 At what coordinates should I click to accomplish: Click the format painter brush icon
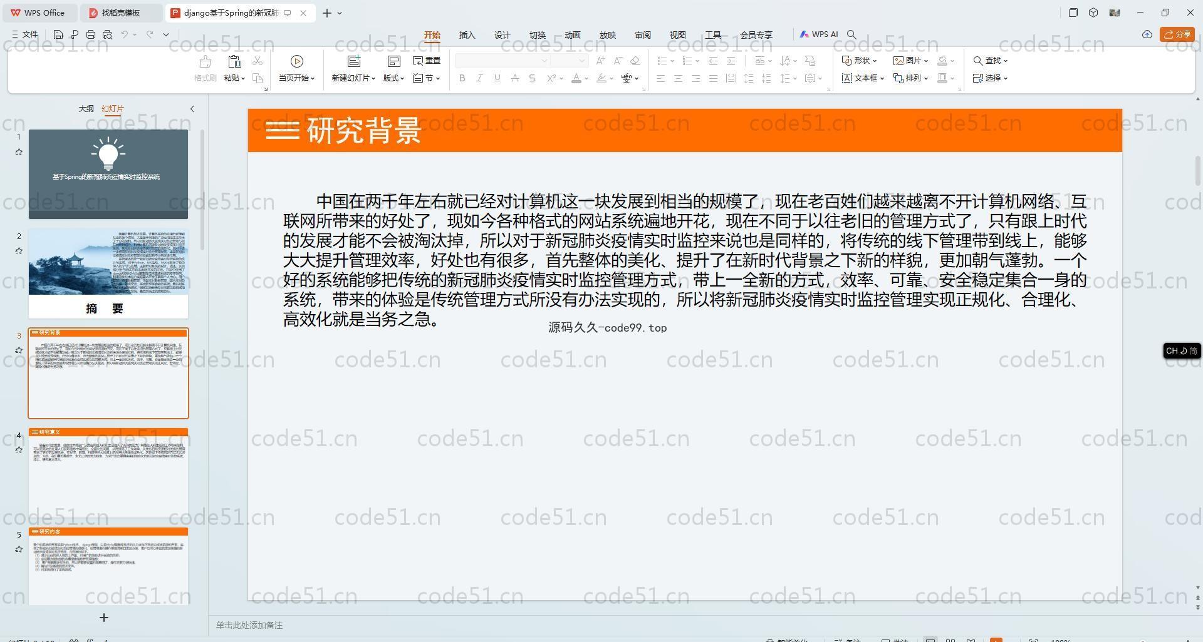pyautogui.click(x=205, y=61)
